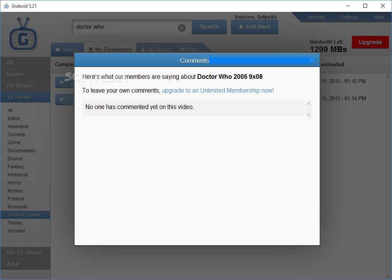Follow the upgrade to Unlimited Membership link
392x280 pixels.
(218, 90)
